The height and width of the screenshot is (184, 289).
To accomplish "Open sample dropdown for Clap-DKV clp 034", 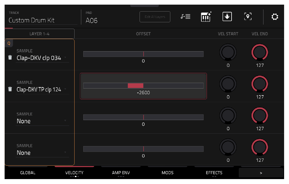I will [x=42, y=58].
